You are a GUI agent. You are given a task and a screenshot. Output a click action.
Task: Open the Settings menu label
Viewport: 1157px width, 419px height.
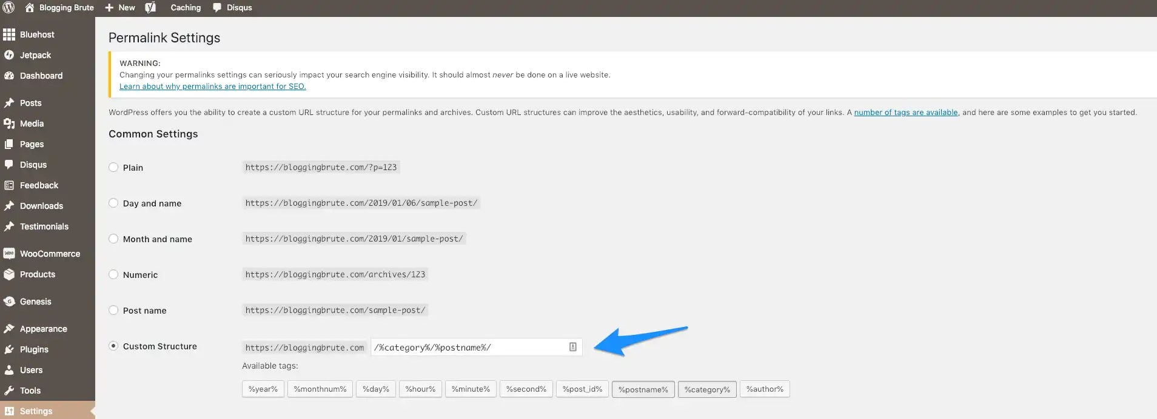pos(36,411)
